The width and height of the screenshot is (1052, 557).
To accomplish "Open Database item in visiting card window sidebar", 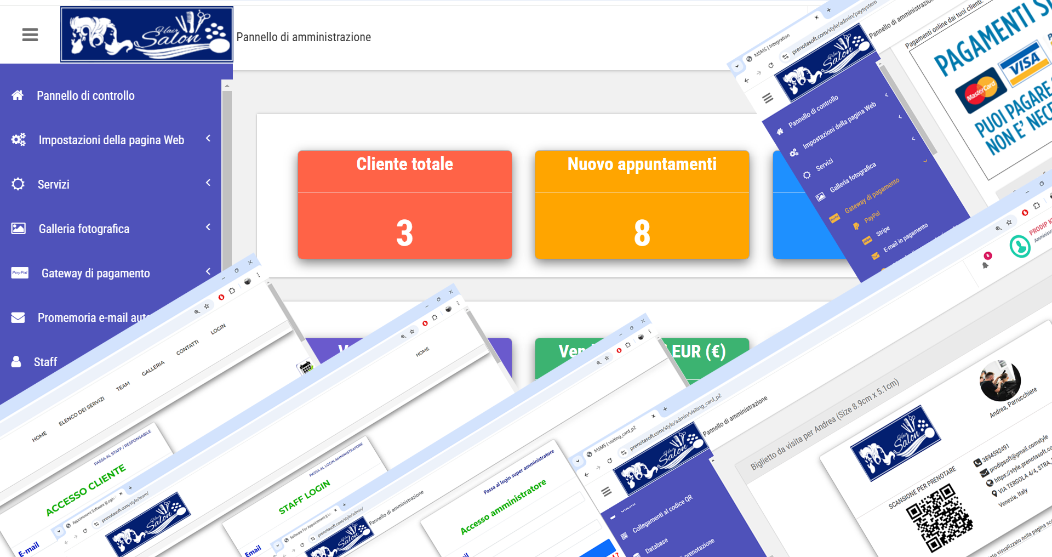I will pyautogui.click(x=656, y=545).
